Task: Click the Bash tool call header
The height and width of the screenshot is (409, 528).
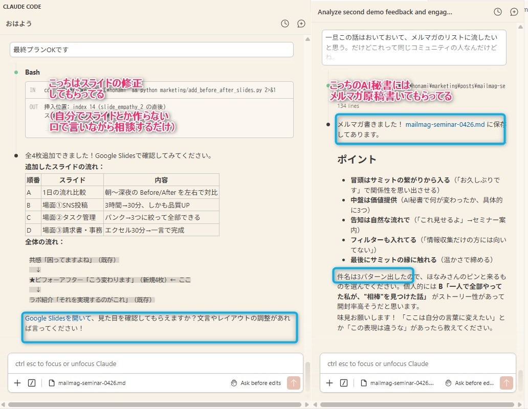Action: pyautogui.click(x=32, y=72)
